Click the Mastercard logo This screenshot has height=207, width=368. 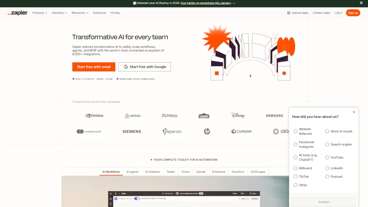tap(89, 131)
